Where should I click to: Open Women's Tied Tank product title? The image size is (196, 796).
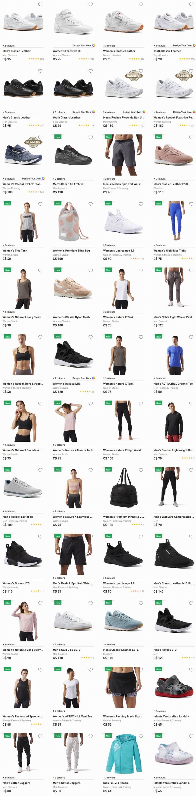click(15, 251)
